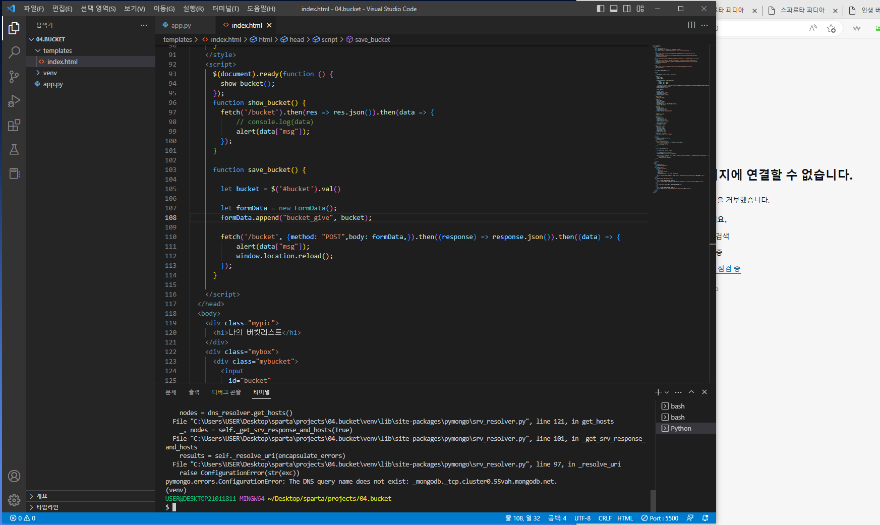Open the 보기(V) menu
The image size is (880, 525).
click(x=135, y=9)
